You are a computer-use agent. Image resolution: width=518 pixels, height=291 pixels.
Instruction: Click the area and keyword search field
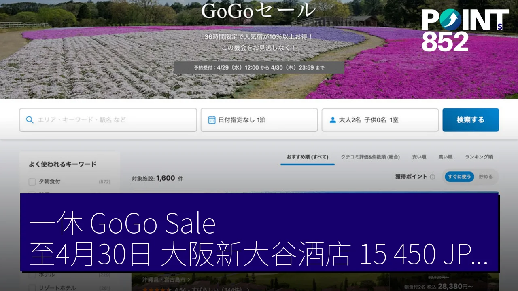coord(113,120)
